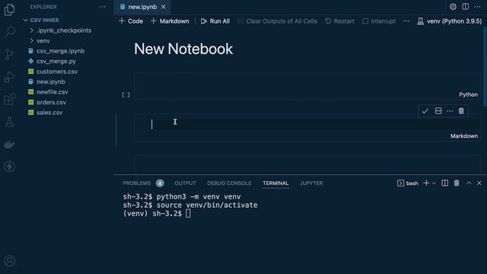Image resolution: width=487 pixels, height=274 pixels.
Task: Change first cell language from Python
Action: (469, 94)
